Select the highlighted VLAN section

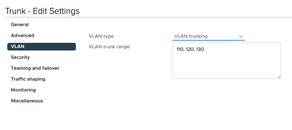click(41, 47)
